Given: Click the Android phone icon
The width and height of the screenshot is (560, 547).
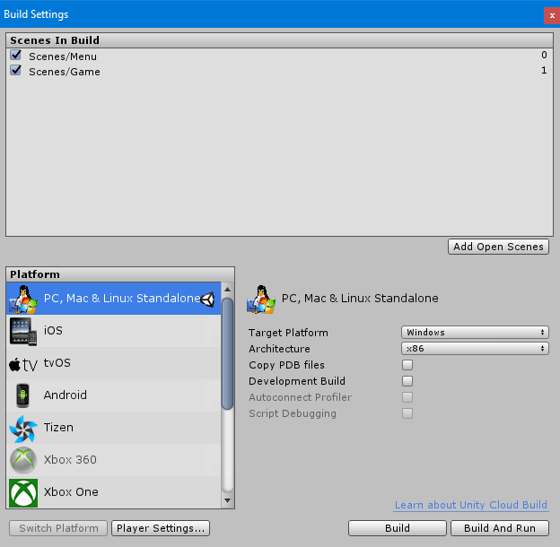Looking at the screenshot, I should point(22,395).
